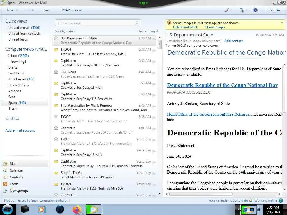Click the message list vertical scrollbar thumb
The image size is (287, 215).
pos(159,44)
